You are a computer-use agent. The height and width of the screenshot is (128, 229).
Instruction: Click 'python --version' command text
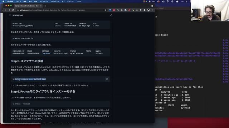click(22, 104)
